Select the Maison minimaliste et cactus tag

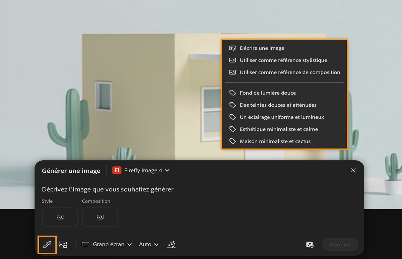pyautogui.click(x=275, y=141)
